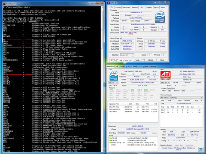This screenshot has width=206, height=154.
Task: Click the first ATA-100 drive green status icon
Action: point(110,138)
